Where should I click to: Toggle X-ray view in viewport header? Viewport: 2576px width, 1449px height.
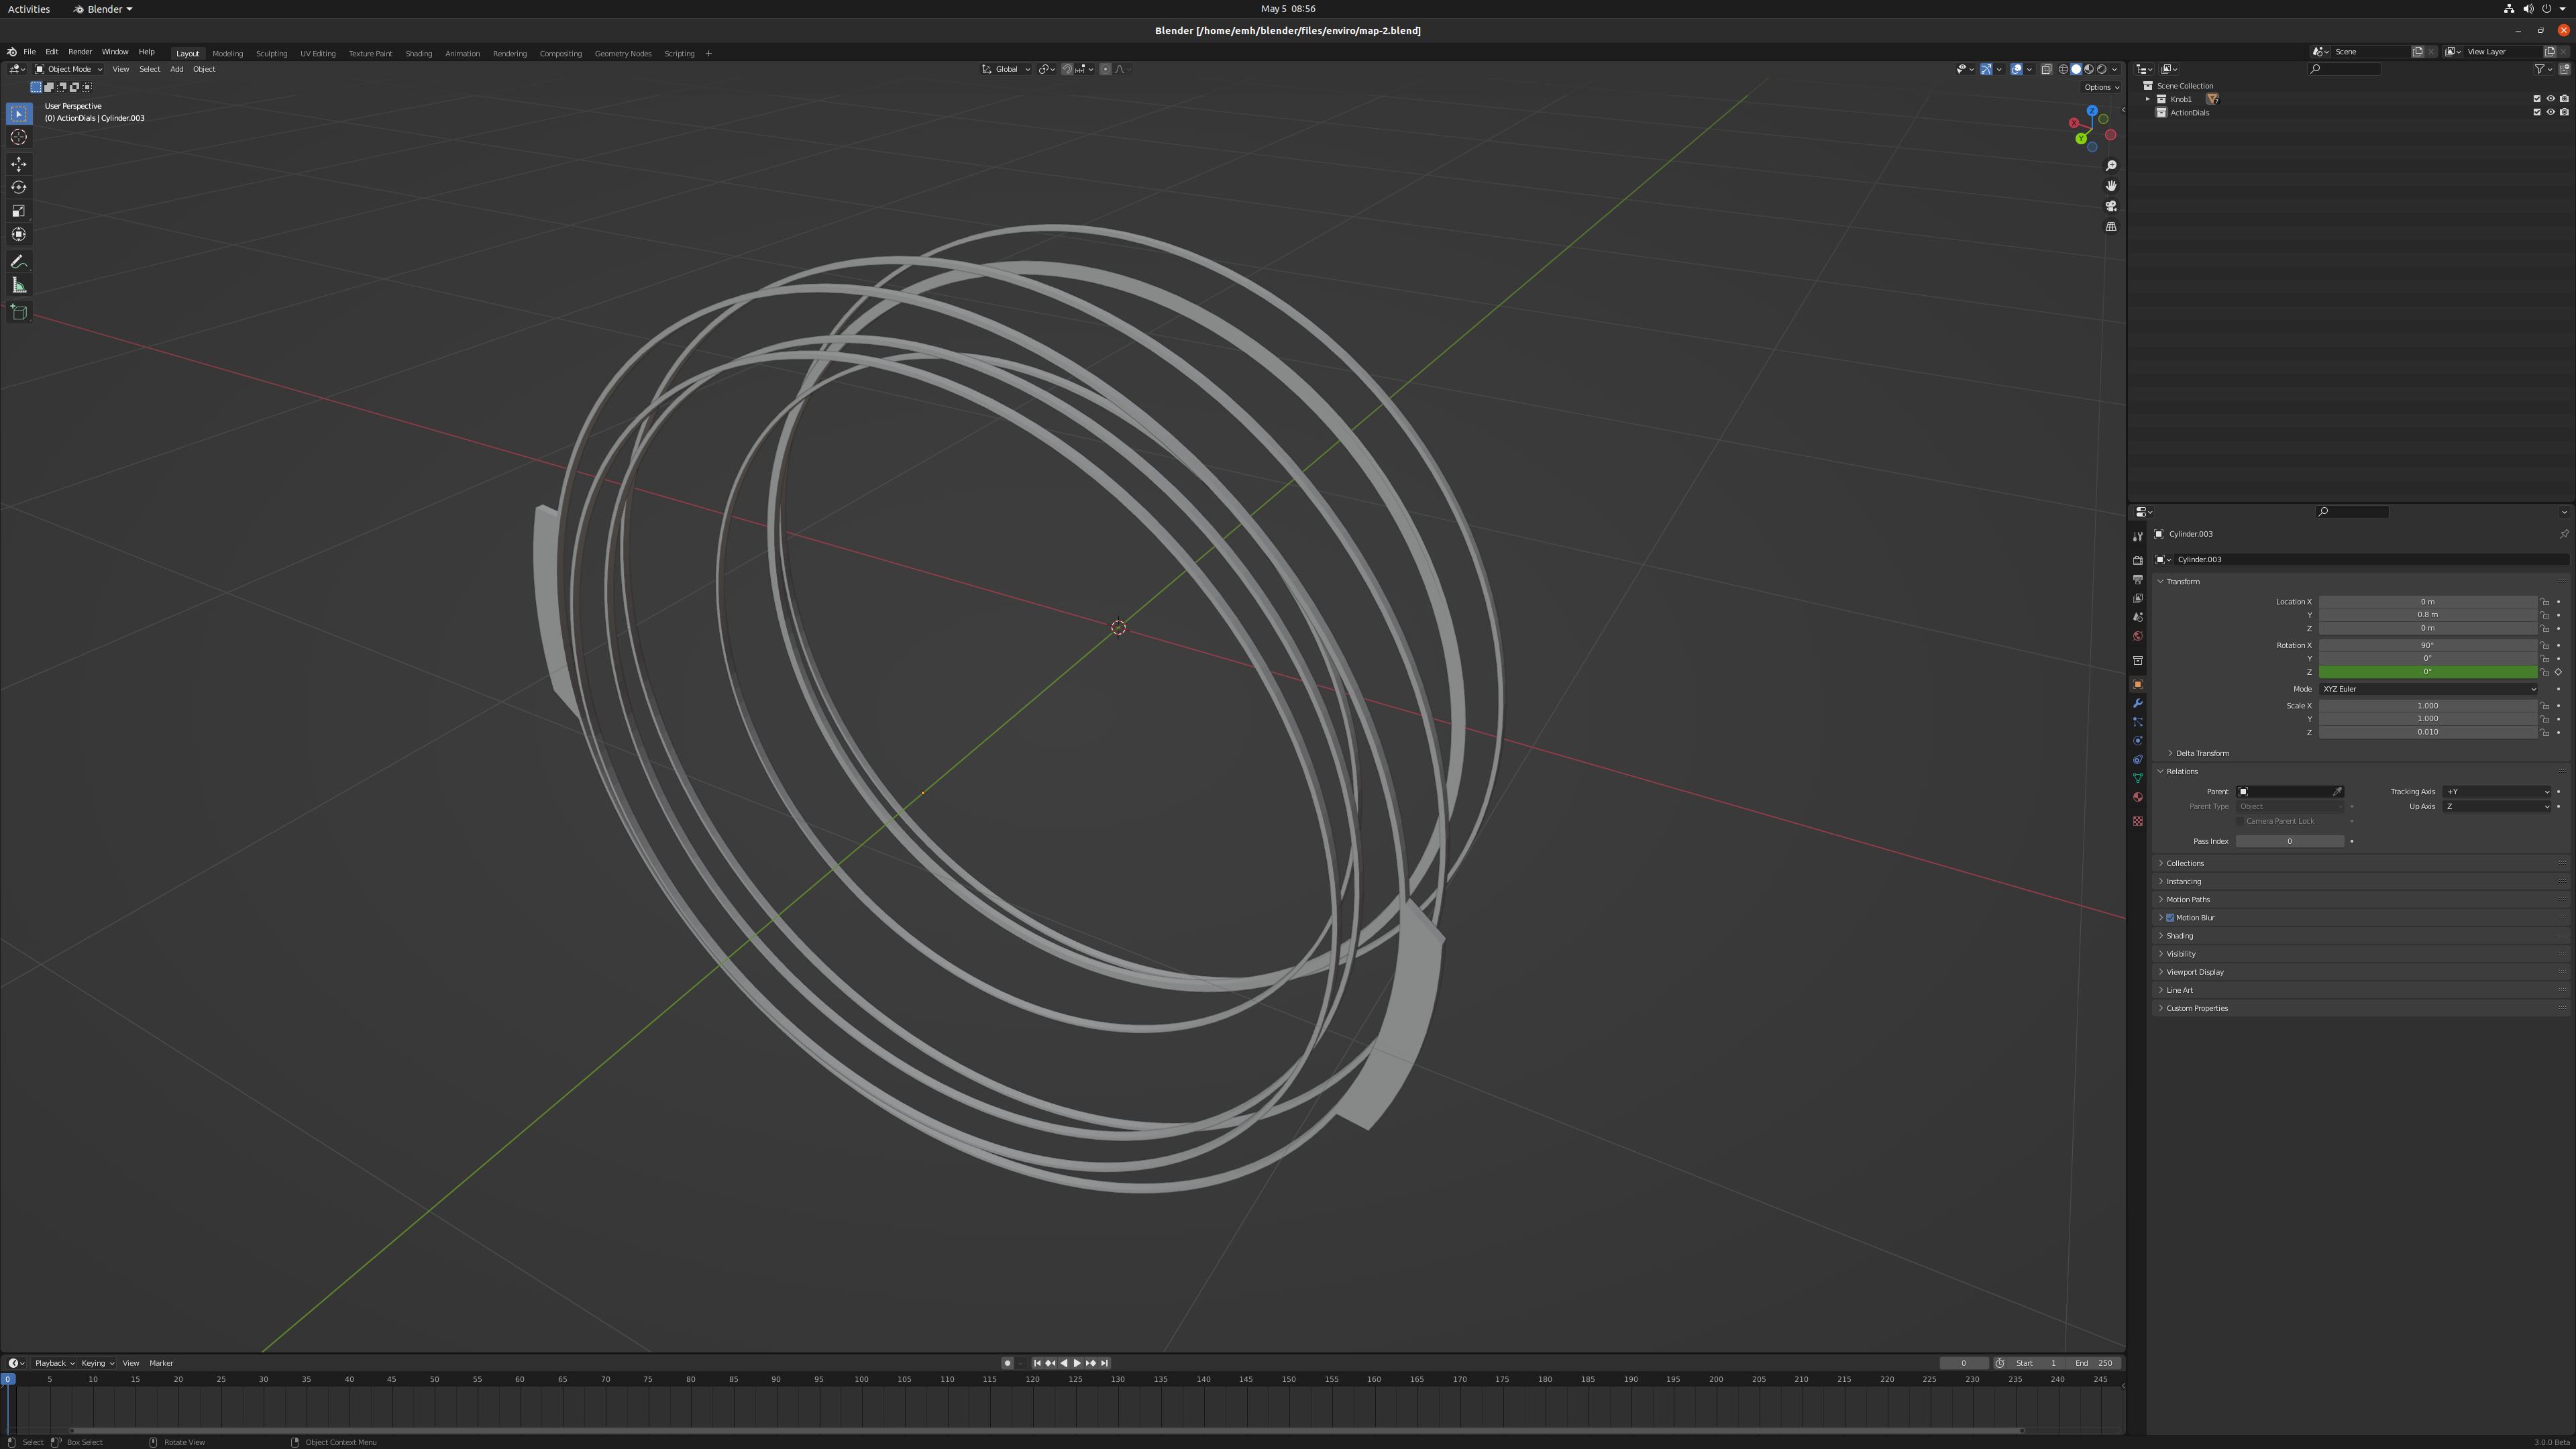tap(2046, 69)
